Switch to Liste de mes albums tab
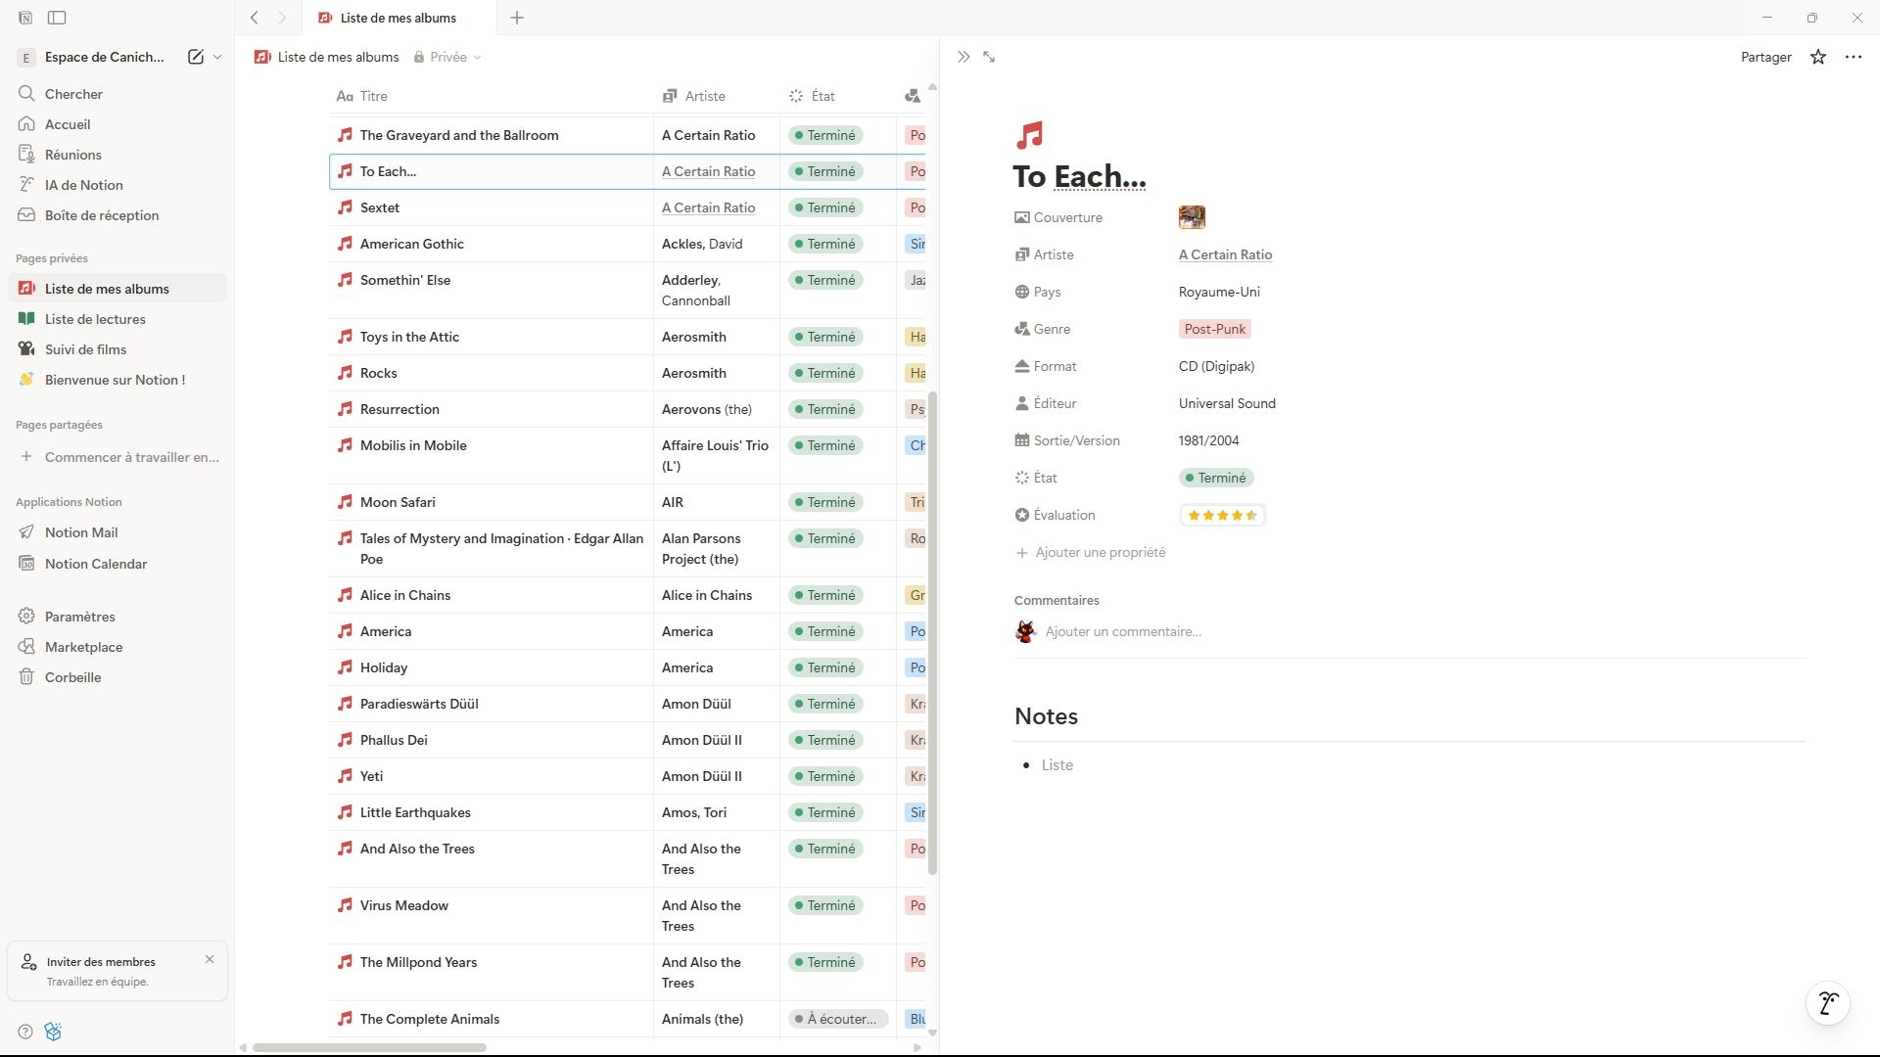This screenshot has width=1880, height=1057. click(x=397, y=18)
